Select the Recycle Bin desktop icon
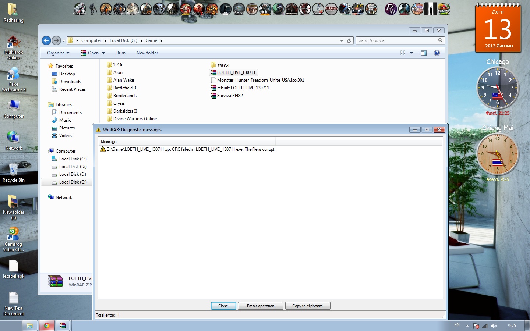The height and width of the screenshot is (331, 530). pos(14,172)
